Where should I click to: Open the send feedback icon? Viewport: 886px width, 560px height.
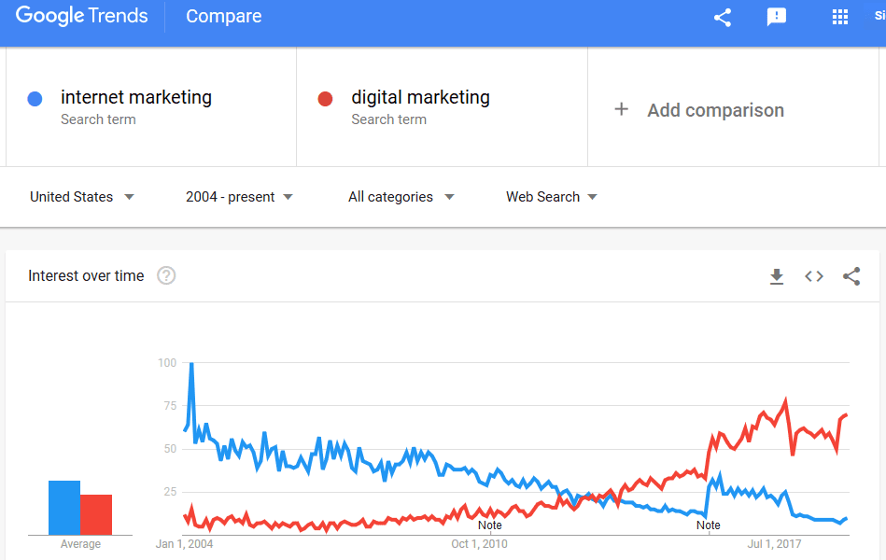pyautogui.click(x=776, y=17)
